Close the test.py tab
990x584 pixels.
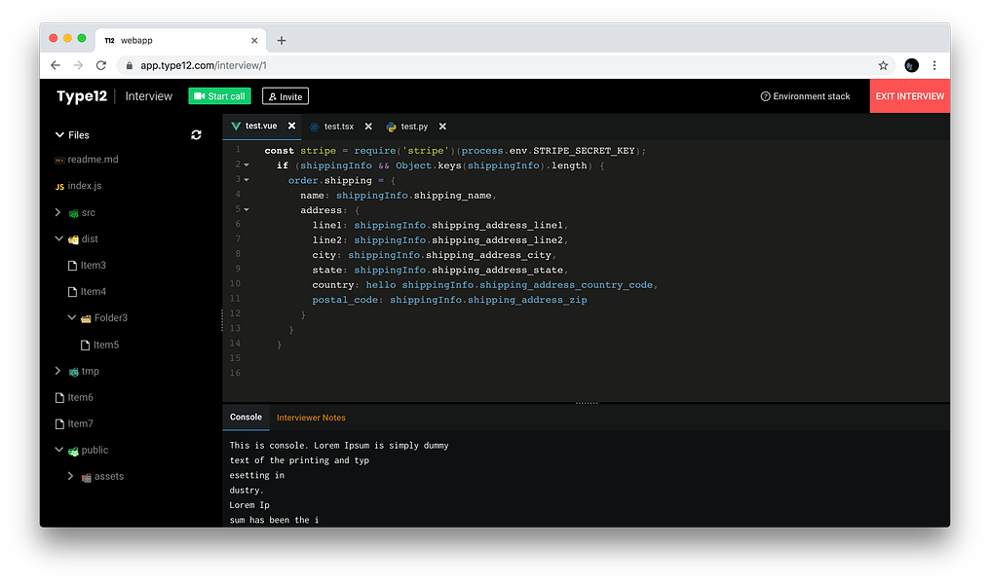click(x=442, y=127)
